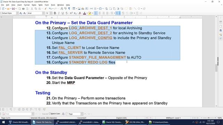This screenshot has height=125, width=223.
Task: Insert a table using the table icon
Action: (x=74, y=9)
